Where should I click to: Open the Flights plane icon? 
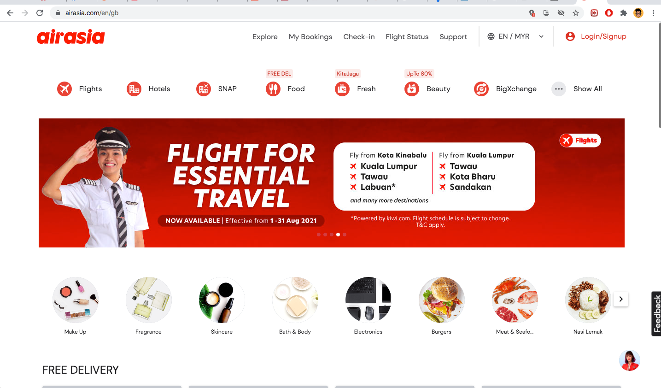click(64, 88)
